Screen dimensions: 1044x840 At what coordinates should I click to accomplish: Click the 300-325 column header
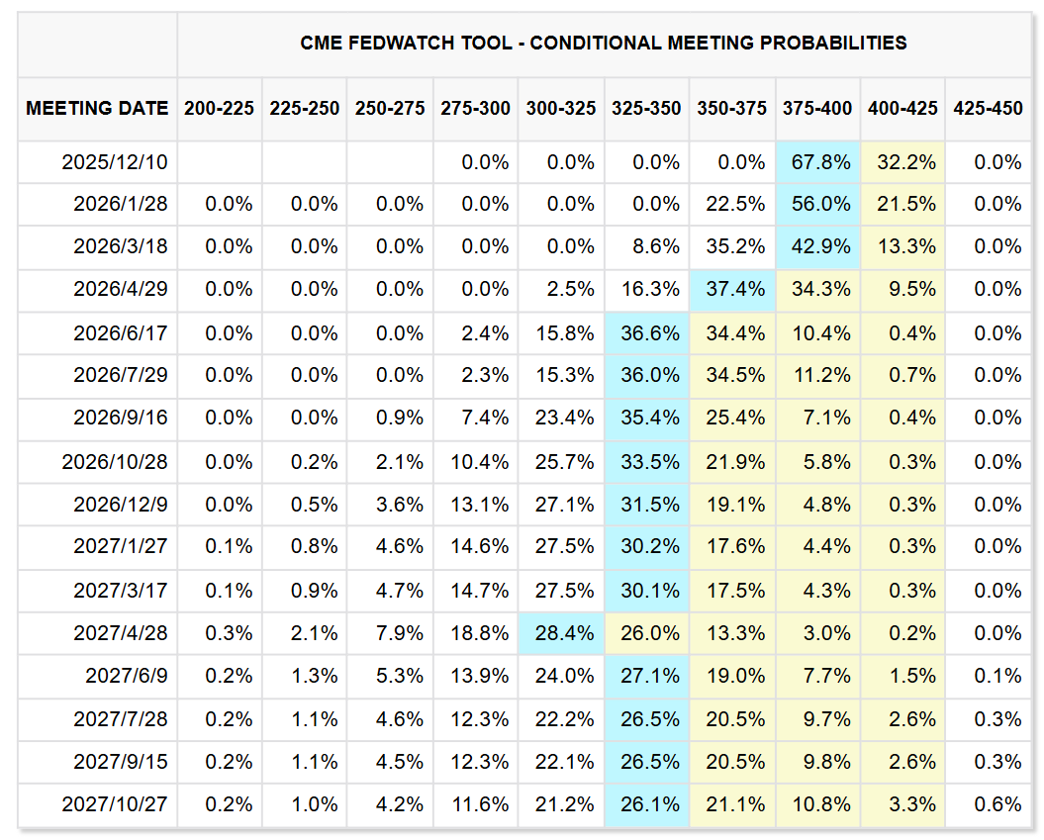click(561, 108)
